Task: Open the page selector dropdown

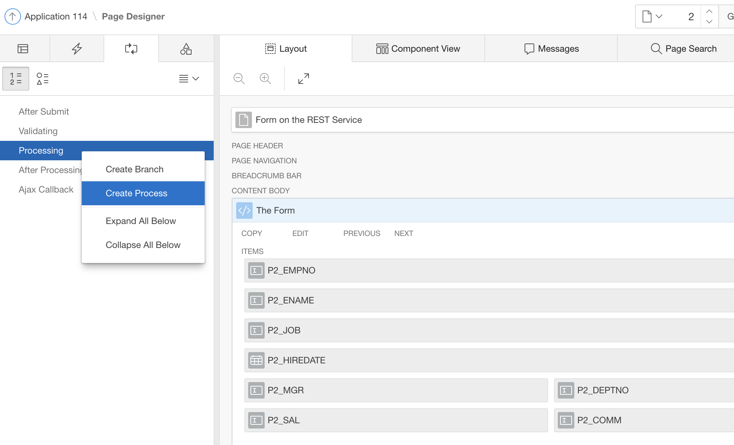Action: point(652,16)
